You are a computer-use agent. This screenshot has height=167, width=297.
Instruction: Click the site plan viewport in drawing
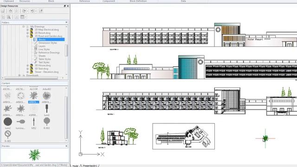tap(184, 136)
